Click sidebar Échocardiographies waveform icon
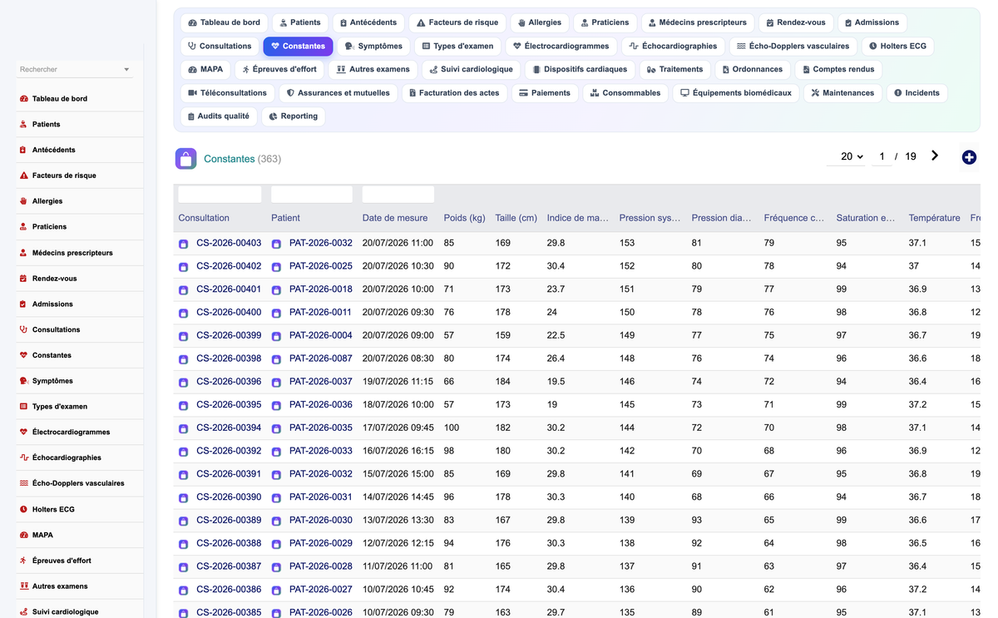Screen dimensions: 998x618 [x=23, y=458]
